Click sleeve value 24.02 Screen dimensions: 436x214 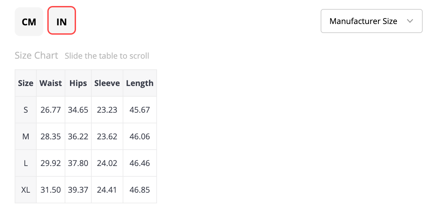(107, 163)
